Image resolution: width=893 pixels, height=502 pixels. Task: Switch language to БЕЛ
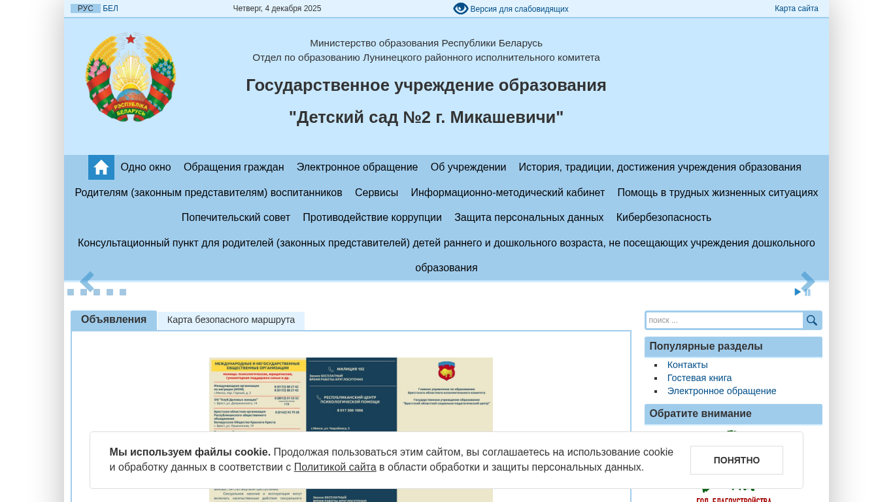click(110, 8)
